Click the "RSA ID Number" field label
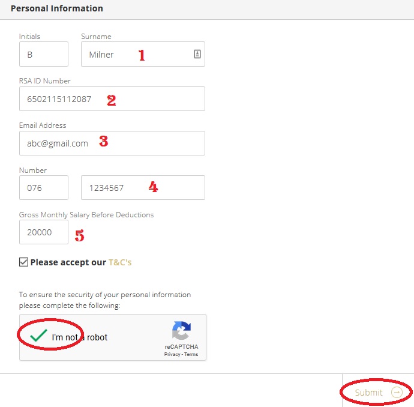This screenshot has width=414, height=407. pyautogui.click(x=45, y=81)
